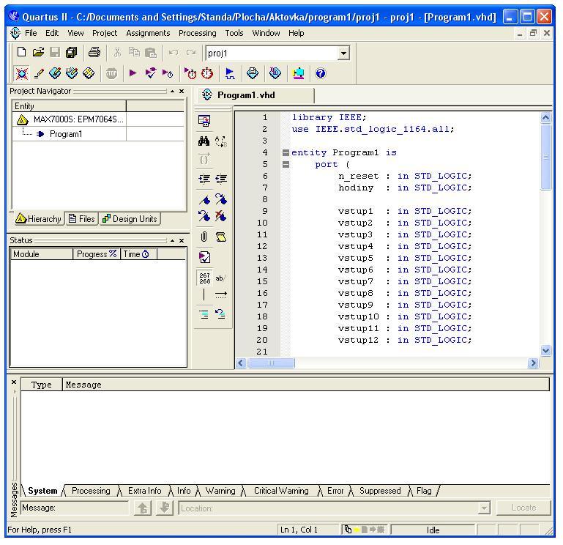
Task: Click the Copy icon in toolbar
Action: [134, 53]
